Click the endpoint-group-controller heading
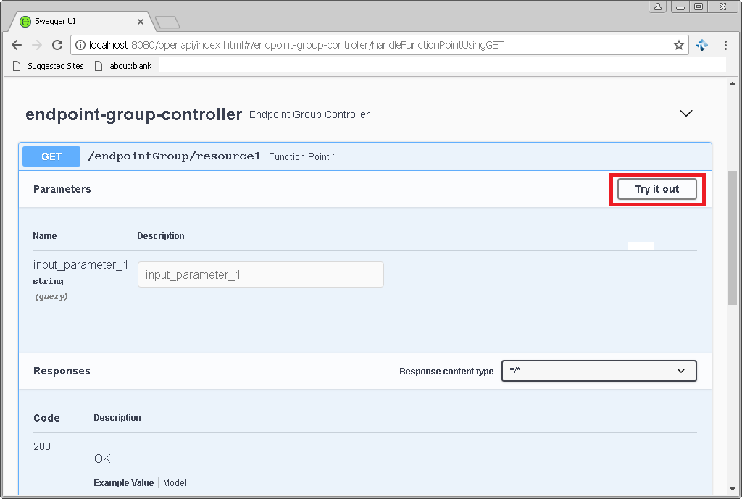Screen dimensions: 742x499 tap(133, 114)
